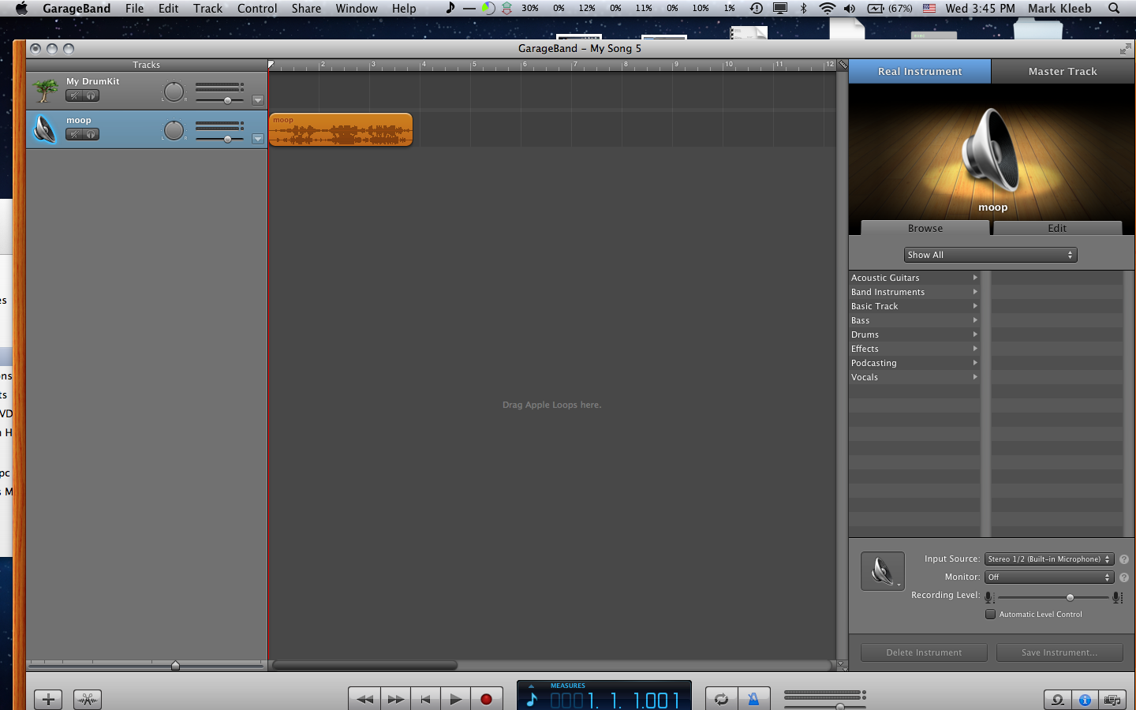
Task: Expand Effects category
Action: coord(914,349)
